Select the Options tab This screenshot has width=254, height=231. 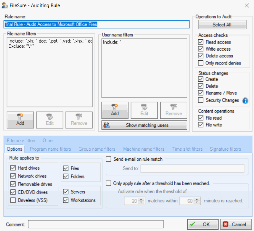click(15, 149)
